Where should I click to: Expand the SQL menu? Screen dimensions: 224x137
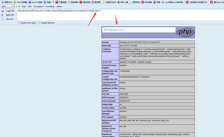24,6
